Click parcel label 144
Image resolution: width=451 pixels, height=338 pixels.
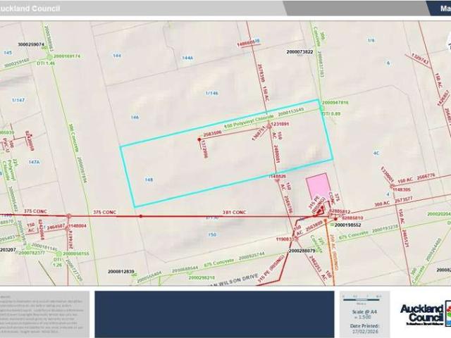[117, 56]
